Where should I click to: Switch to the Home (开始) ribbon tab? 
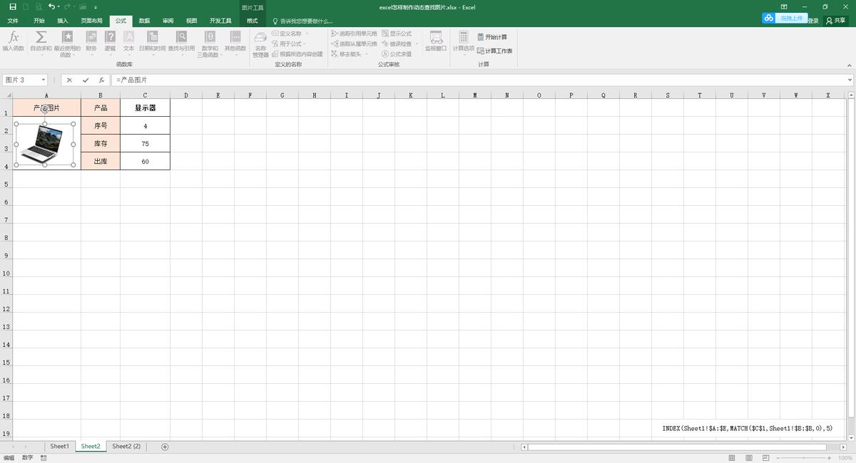[x=39, y=21]
